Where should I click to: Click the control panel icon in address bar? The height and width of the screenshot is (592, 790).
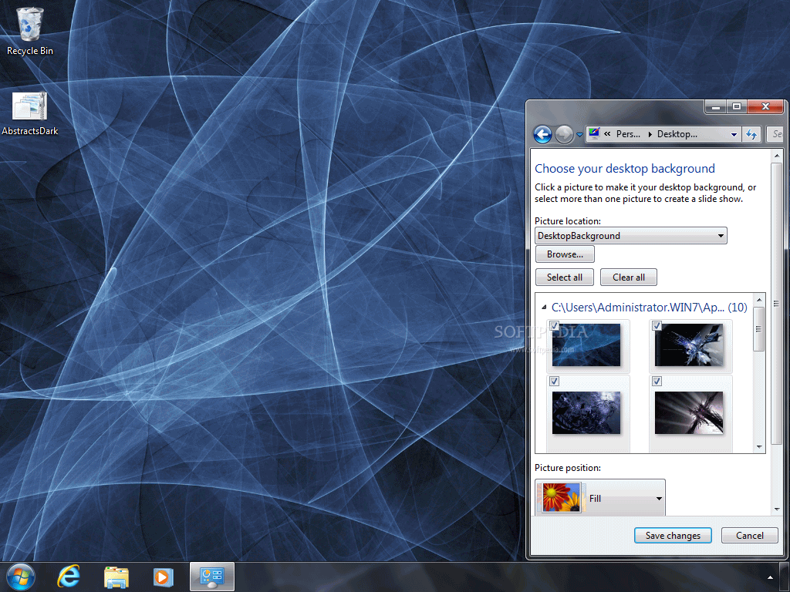pyautogui.click(x=594, y=133)
